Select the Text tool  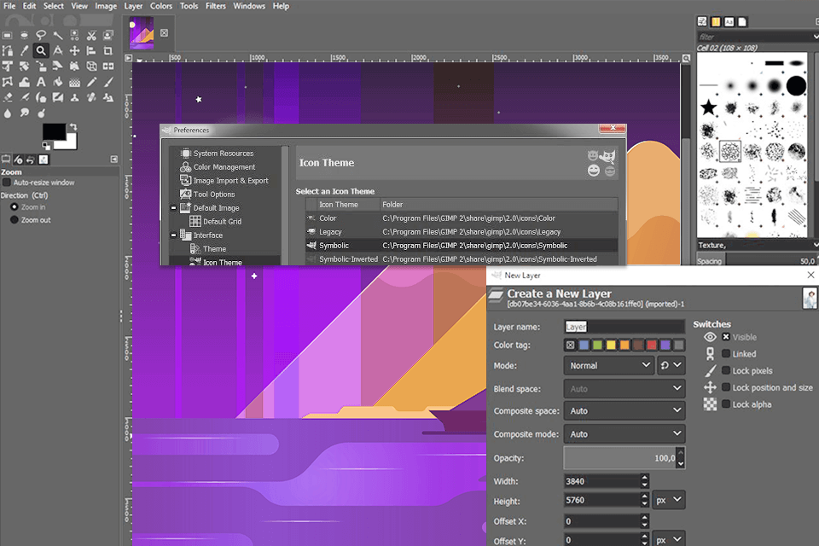[41, 81]
